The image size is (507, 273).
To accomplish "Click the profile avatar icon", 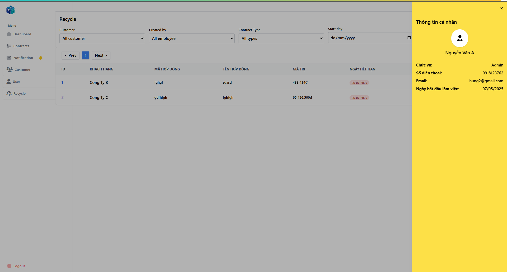I will click(x=459, y=38).
